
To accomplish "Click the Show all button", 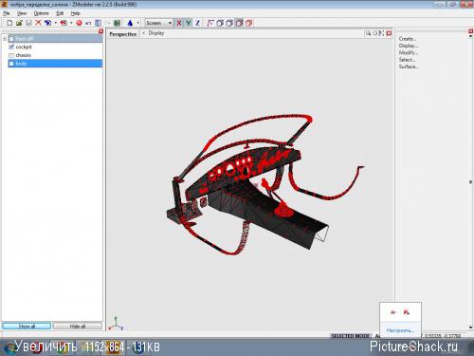I will coord(27,326).
